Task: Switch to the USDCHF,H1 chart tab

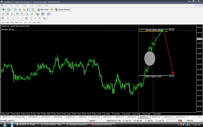Action: coord(58,117)
